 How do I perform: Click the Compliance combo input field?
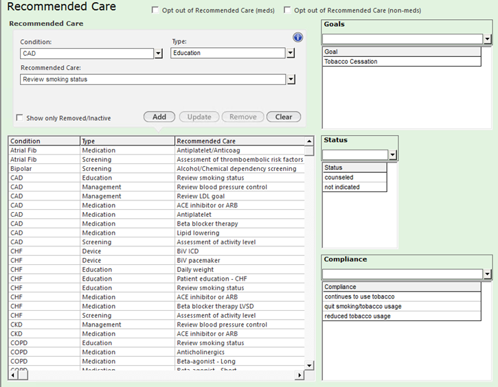(x=403, y=274)
